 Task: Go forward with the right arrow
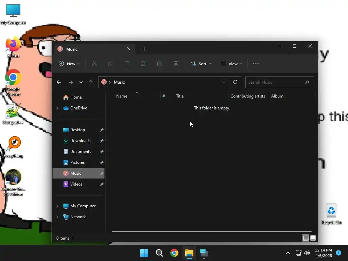[x=71, y=82]
